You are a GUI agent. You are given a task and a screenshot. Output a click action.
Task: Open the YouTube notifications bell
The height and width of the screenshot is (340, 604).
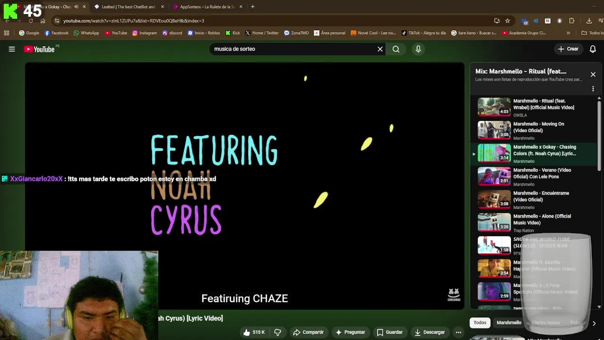pos(593,49)
